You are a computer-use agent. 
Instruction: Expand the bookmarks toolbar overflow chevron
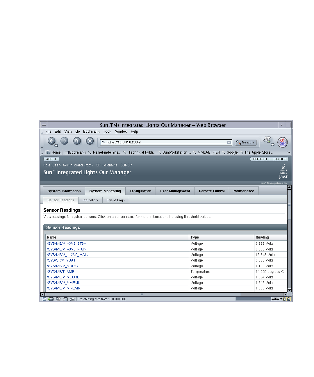point(289,152)
